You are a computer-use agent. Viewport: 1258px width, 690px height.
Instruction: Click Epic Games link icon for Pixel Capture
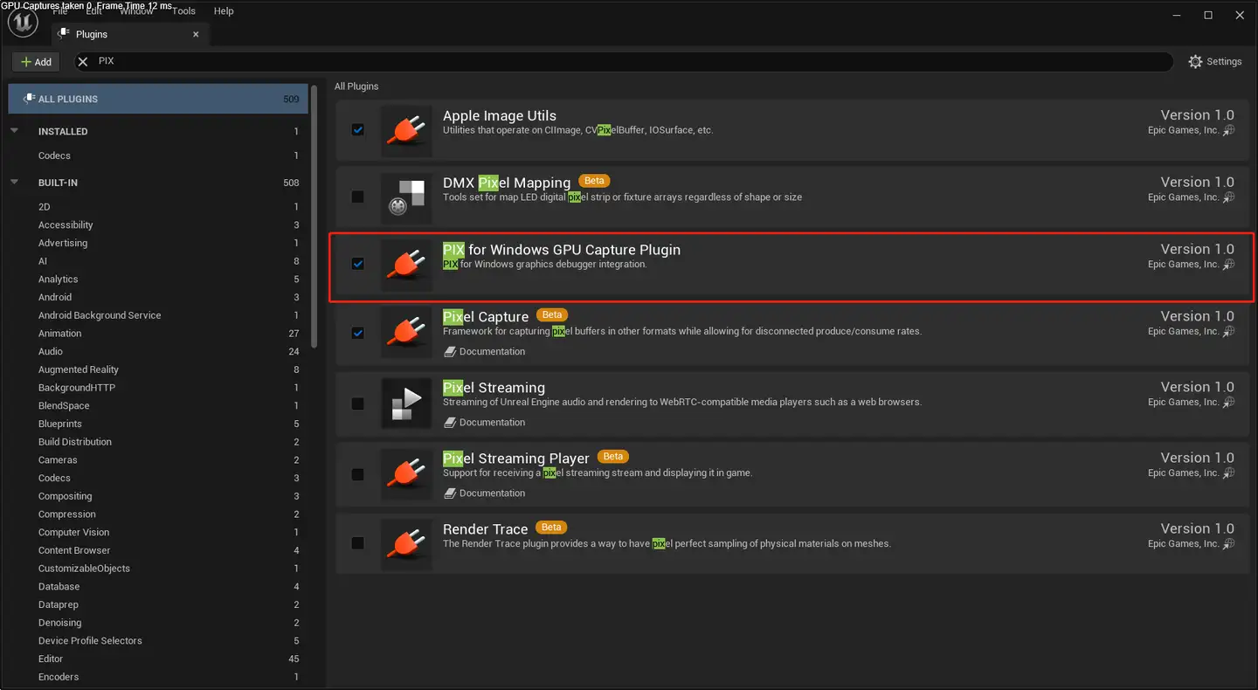pos(1229,332)
